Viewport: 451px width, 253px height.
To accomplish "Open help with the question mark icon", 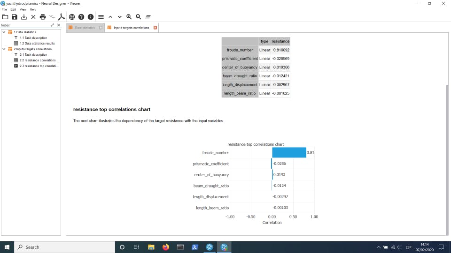I will point(81,17).
